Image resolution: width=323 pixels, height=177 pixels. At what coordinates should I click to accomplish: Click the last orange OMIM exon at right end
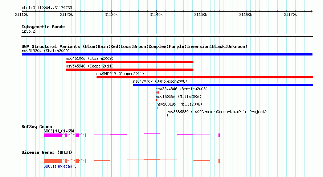[219, 161]
